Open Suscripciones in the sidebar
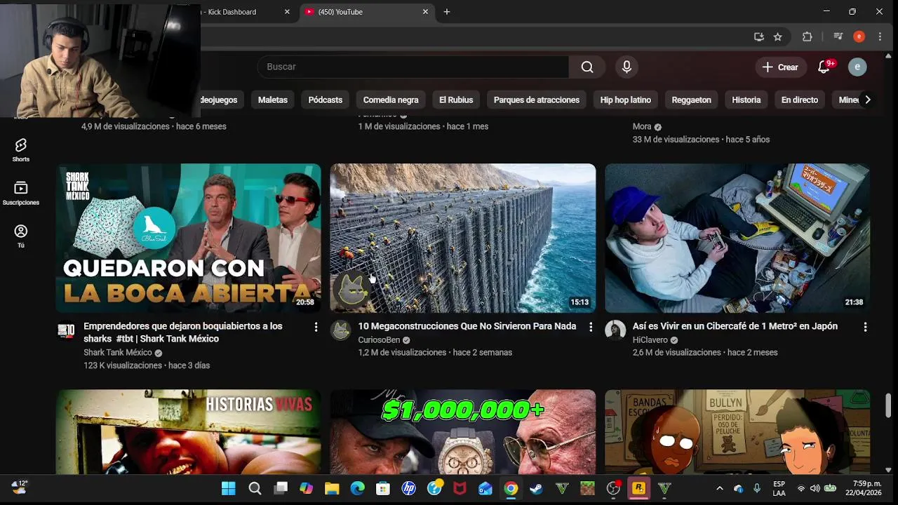The image size is (898, 505). pos(21,193)
